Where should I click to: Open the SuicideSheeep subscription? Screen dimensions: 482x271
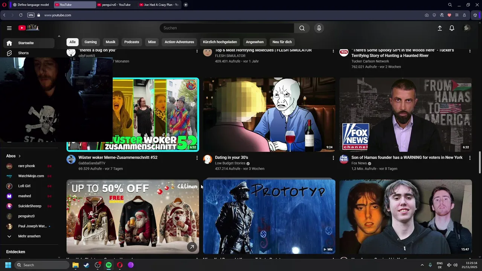[29, 206]
